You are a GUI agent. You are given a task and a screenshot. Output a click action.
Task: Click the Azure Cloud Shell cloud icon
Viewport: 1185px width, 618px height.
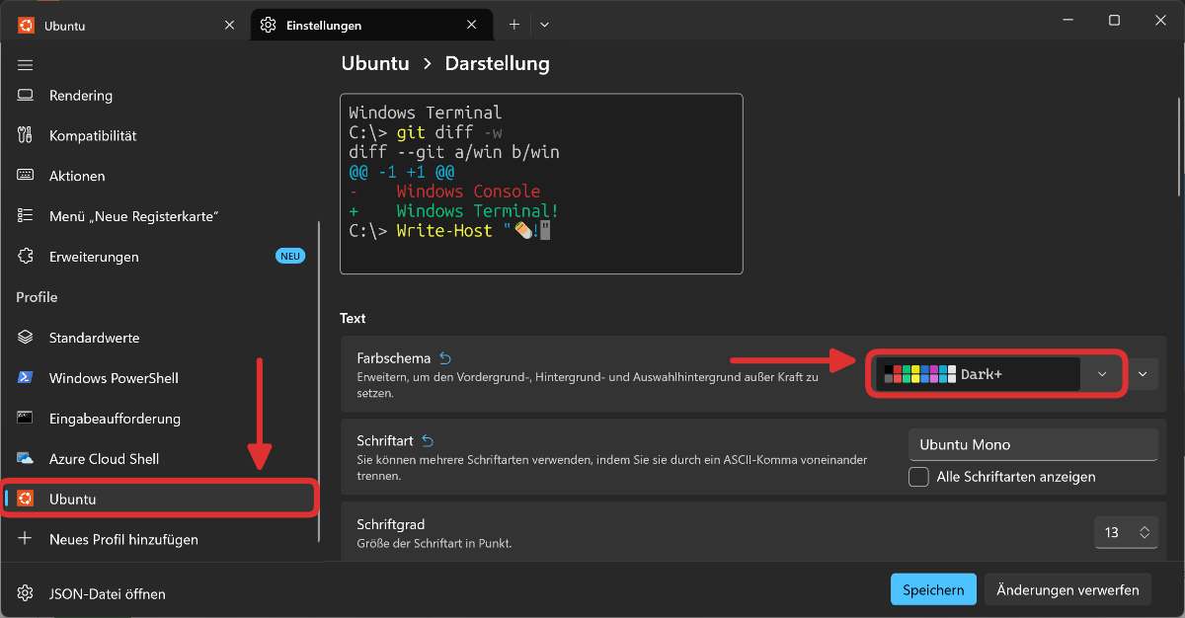click(26, 459)
